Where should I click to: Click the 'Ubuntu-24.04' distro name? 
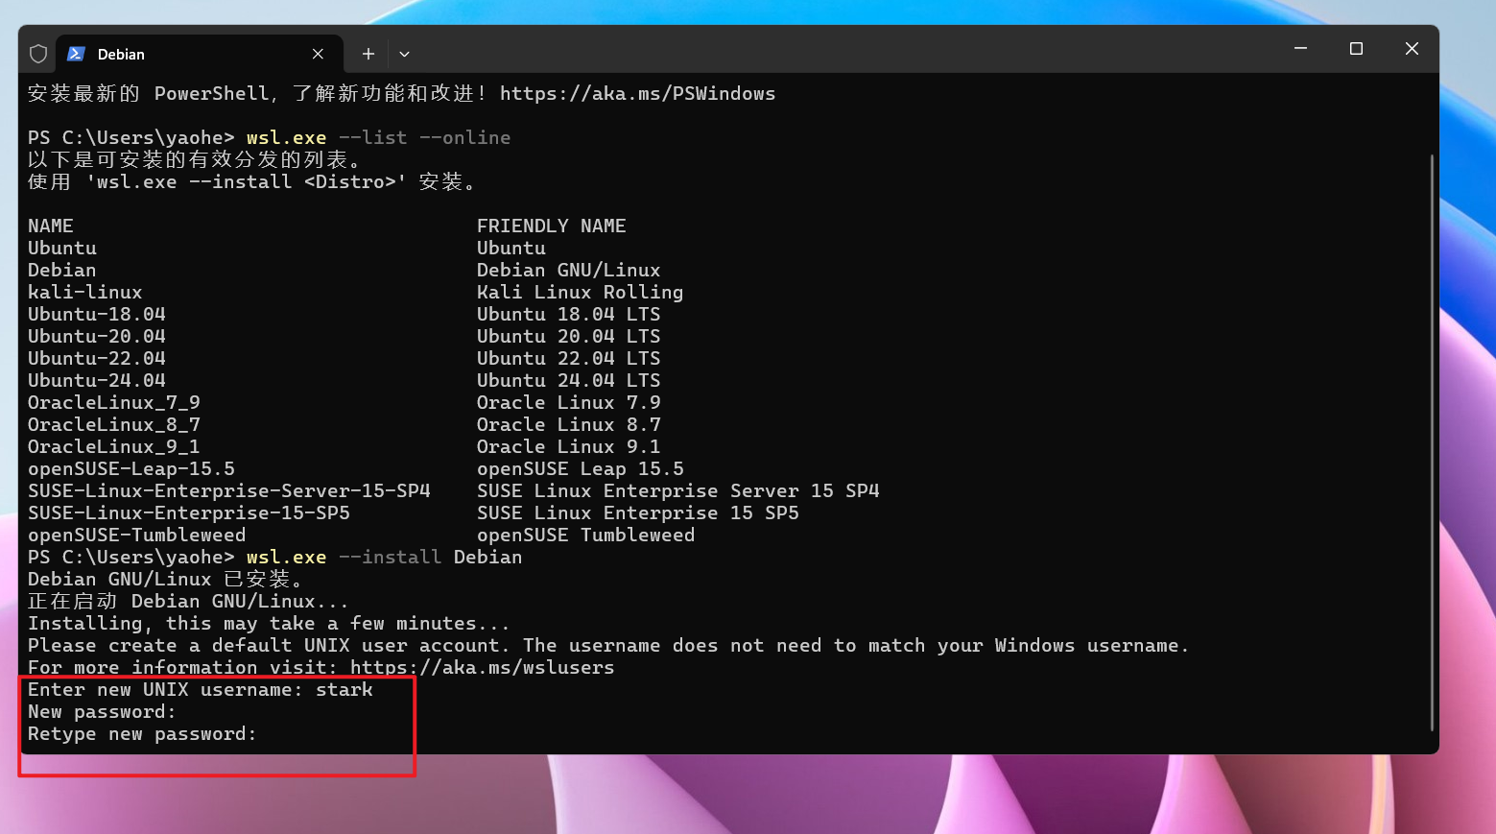point(96,380)
